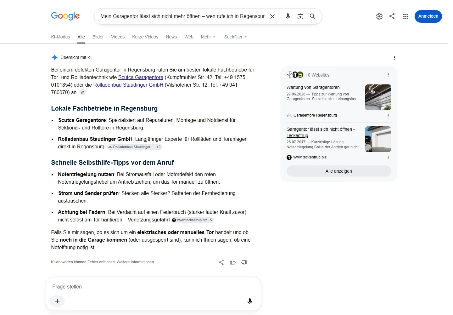This screenshot has height=315, width=453.
Task: Switch to KI-Modus tab
Action: pyautogui.click(x=60, y=37)
